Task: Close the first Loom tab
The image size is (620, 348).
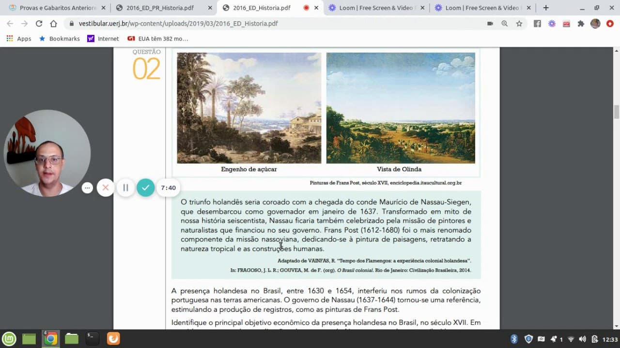Action: tap(423, 8)
